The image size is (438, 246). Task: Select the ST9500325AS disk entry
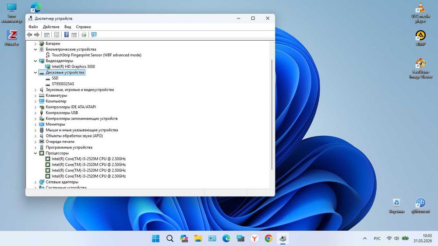63,84
